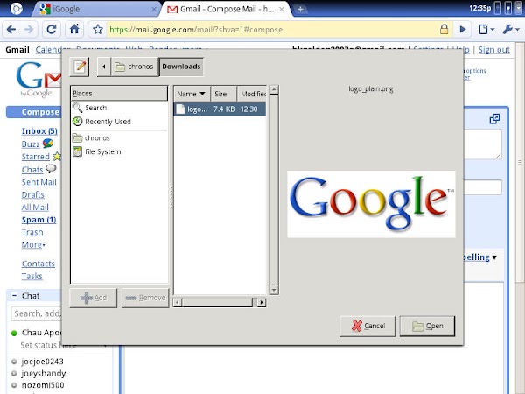525x394 pixels.
Task: Open the Spam (1) link
Action: click(38, 220)
